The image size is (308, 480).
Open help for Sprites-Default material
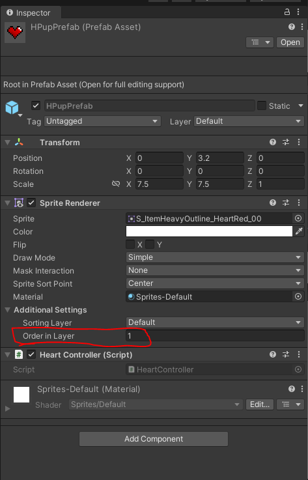(x=292, y=389)
